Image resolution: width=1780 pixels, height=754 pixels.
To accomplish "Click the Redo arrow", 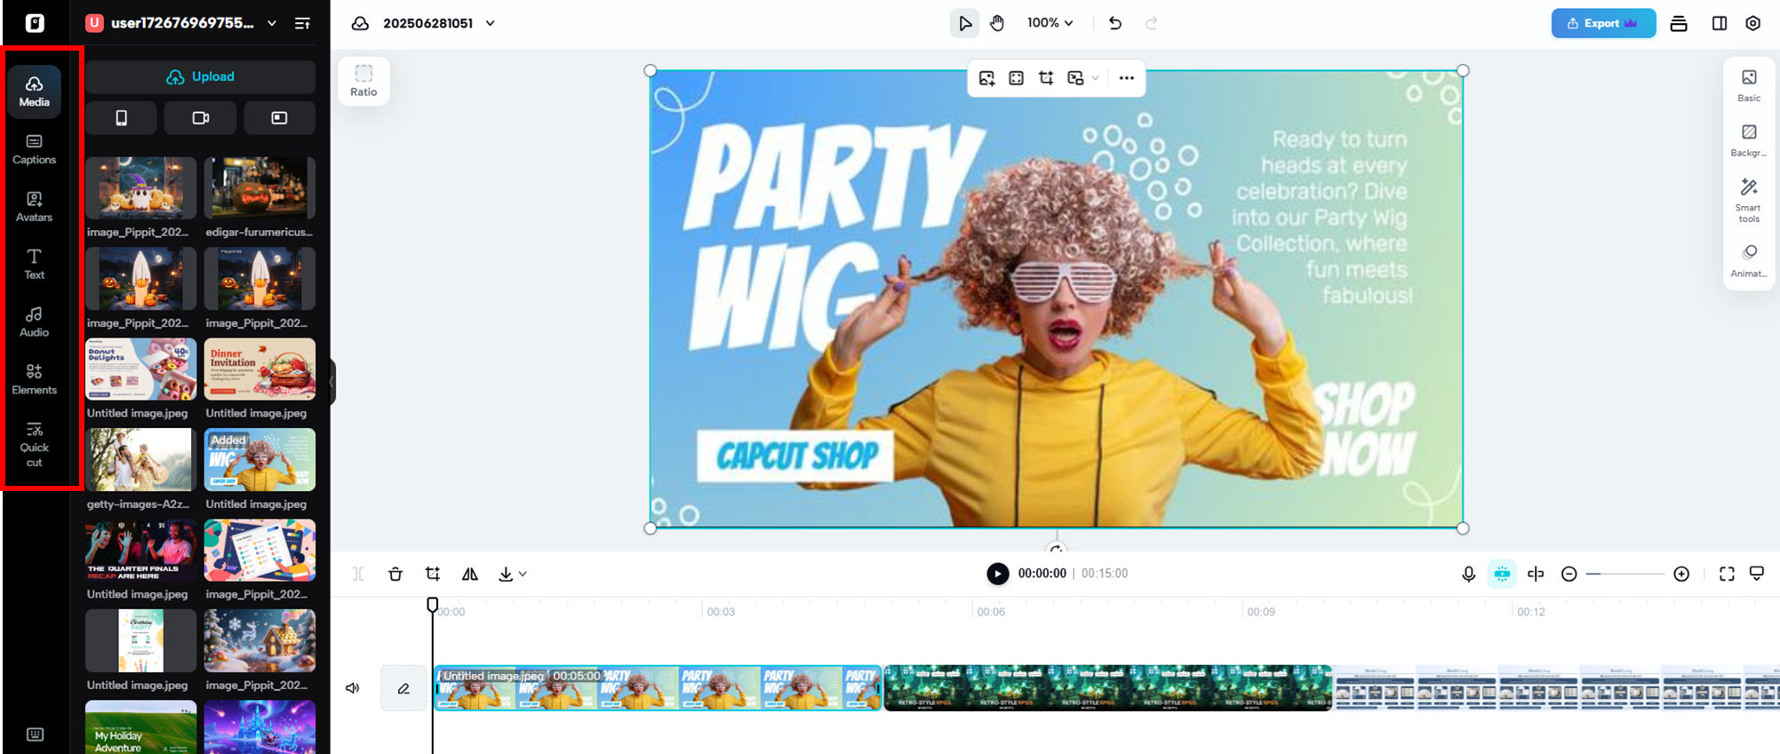I will click(x=1152, y=23).
